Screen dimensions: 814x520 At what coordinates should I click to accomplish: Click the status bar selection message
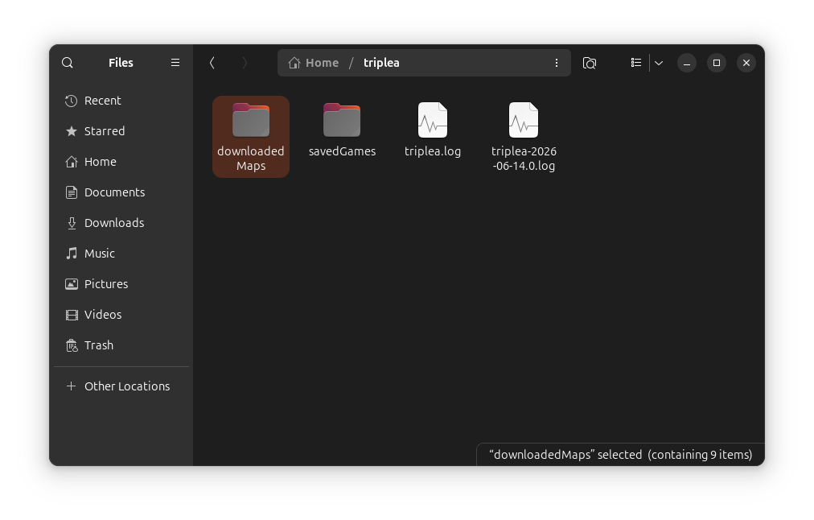point(620,455)
